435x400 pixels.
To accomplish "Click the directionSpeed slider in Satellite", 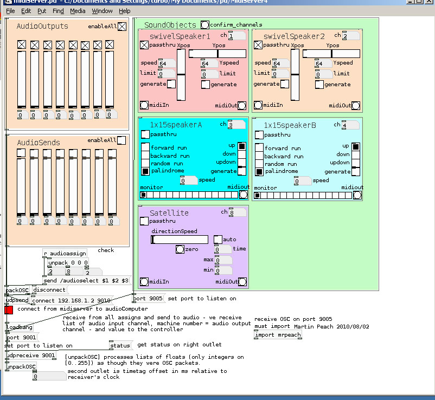I will (x=180, y=240).
